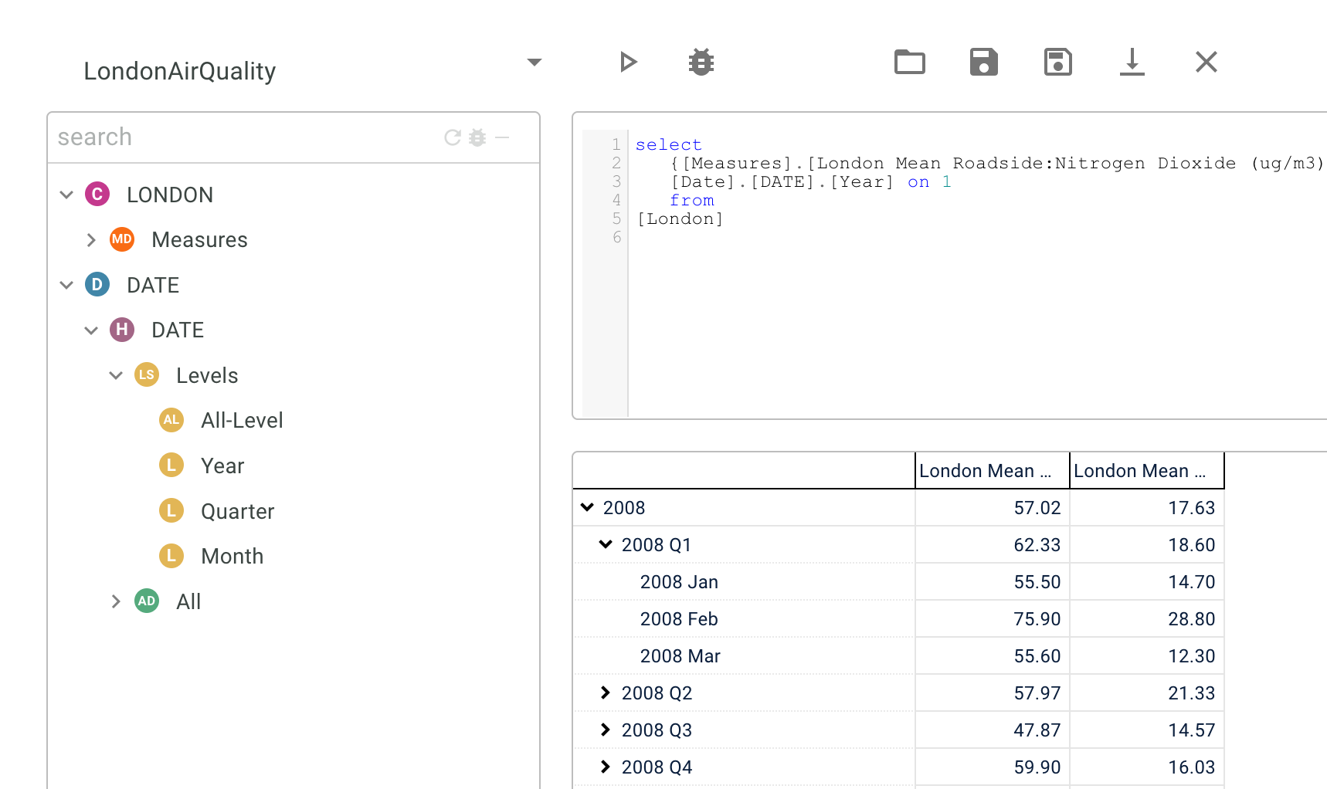Close the editor with the X icon
1327x789 pixels.
click(1206, 62)
